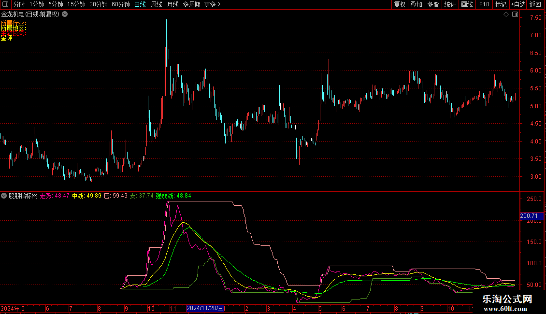Click the 星评 label
546x314 pixels.
(7, 38)
